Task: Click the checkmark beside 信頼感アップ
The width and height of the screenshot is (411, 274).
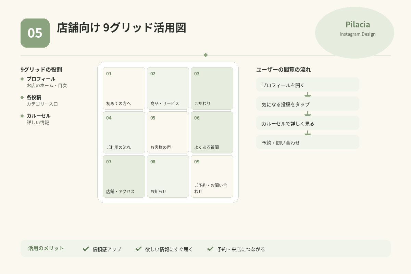Action: click(86, 249)
